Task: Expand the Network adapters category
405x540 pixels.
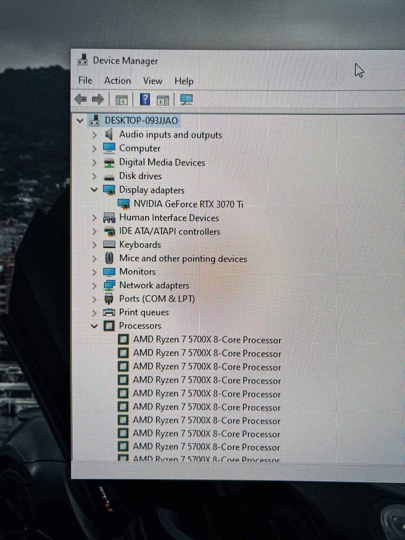Action: (x=94, y=286)
